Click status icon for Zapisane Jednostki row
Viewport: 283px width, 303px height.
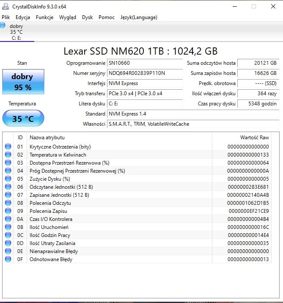(x=8, y=195)
